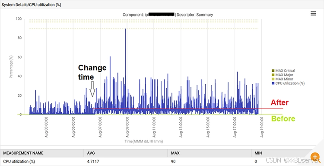The image size is (324, 166).
Task: Click the y-axis 100 tick label
Action: coord(19,19)
